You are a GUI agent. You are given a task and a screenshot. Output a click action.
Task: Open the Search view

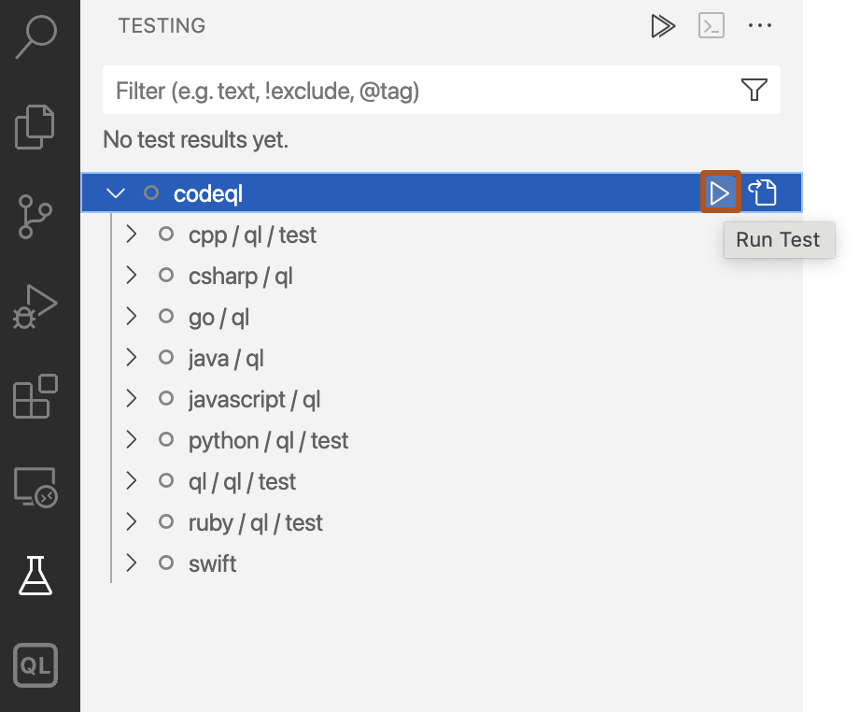click(35, 37)
